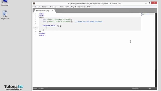The image size is (161, 91).
Task: Open the Selection menu
Action: tap(45, 7)
